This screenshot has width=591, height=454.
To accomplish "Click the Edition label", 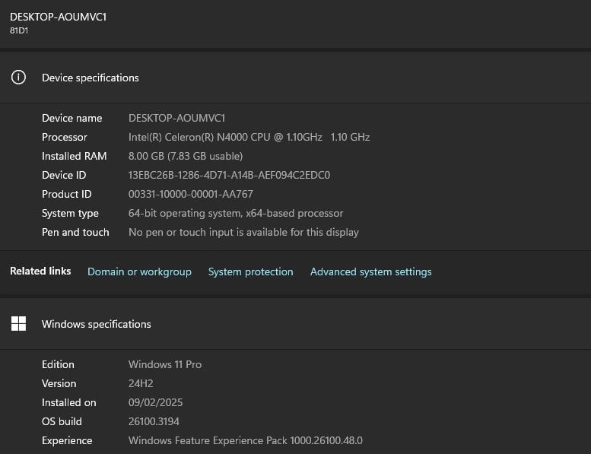I will click(x=58, y=364).
